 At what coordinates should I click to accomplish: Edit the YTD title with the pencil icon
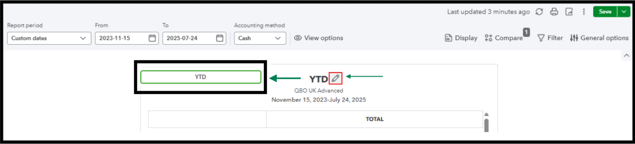[x=335, y=78]
